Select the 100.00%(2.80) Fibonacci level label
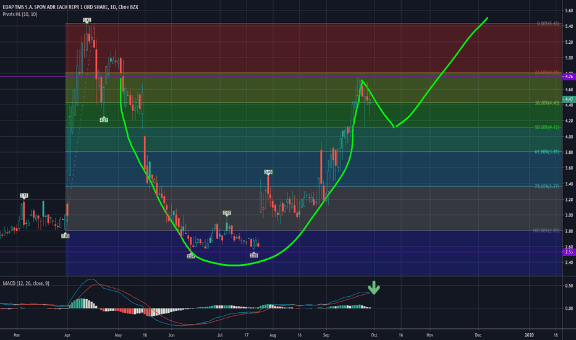The height and width of the screenshot is (340, 576). (x=546, y=231)
